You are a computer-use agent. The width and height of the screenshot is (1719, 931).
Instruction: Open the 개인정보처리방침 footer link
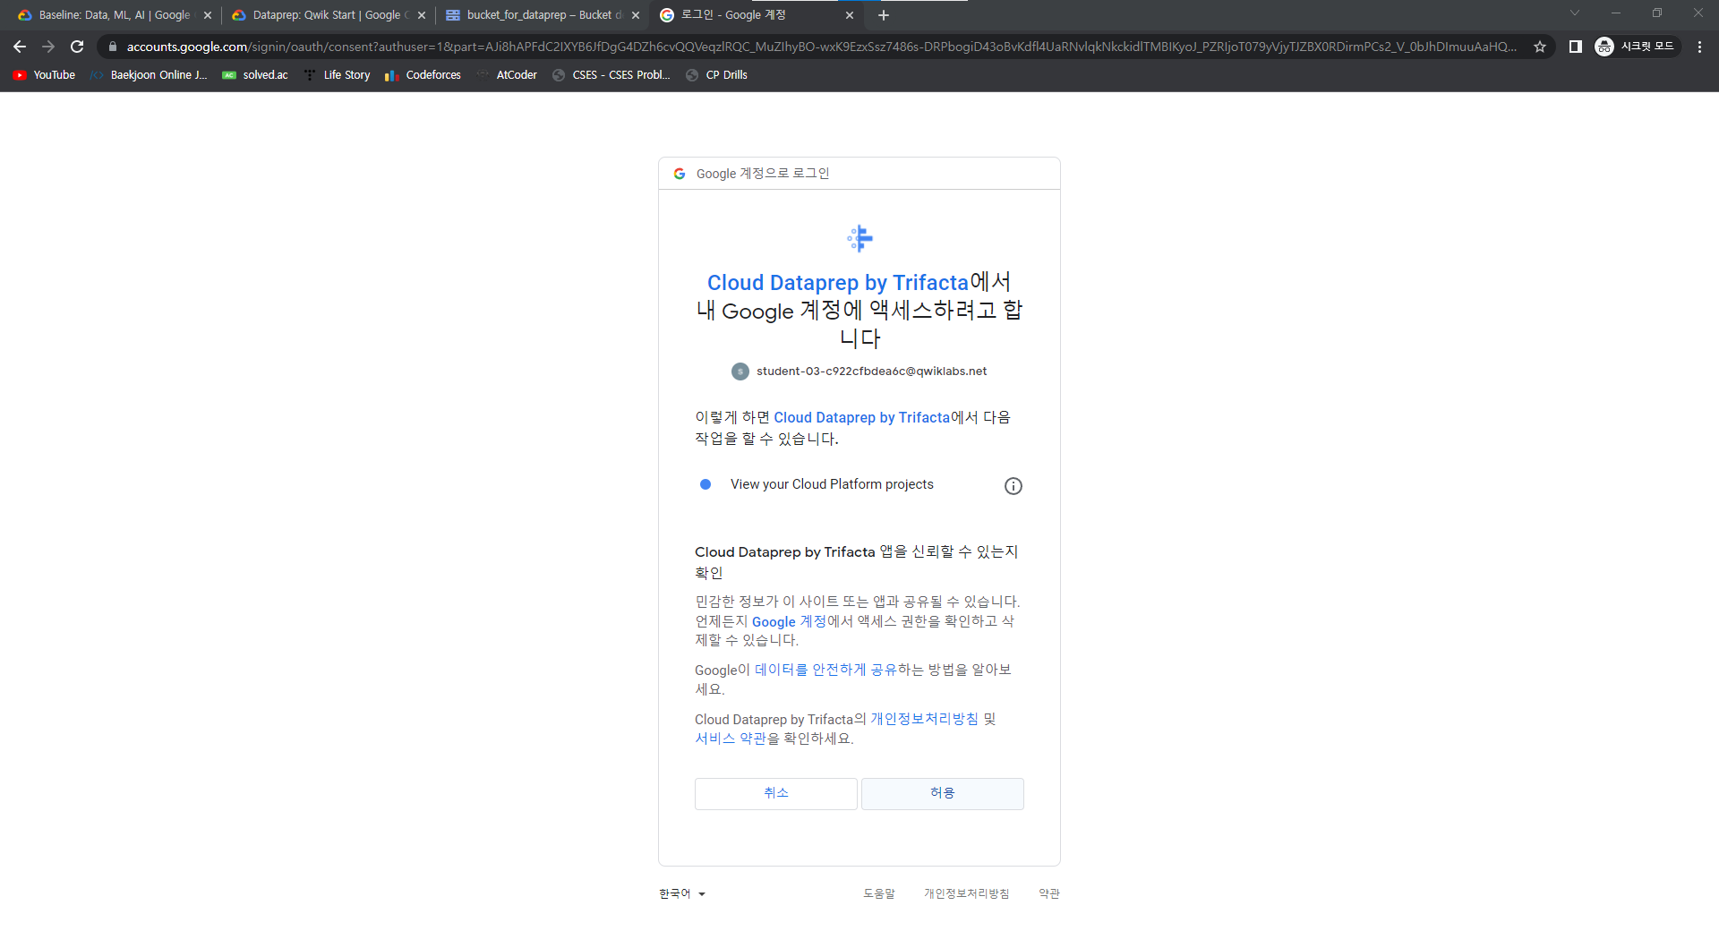point(967,893)
